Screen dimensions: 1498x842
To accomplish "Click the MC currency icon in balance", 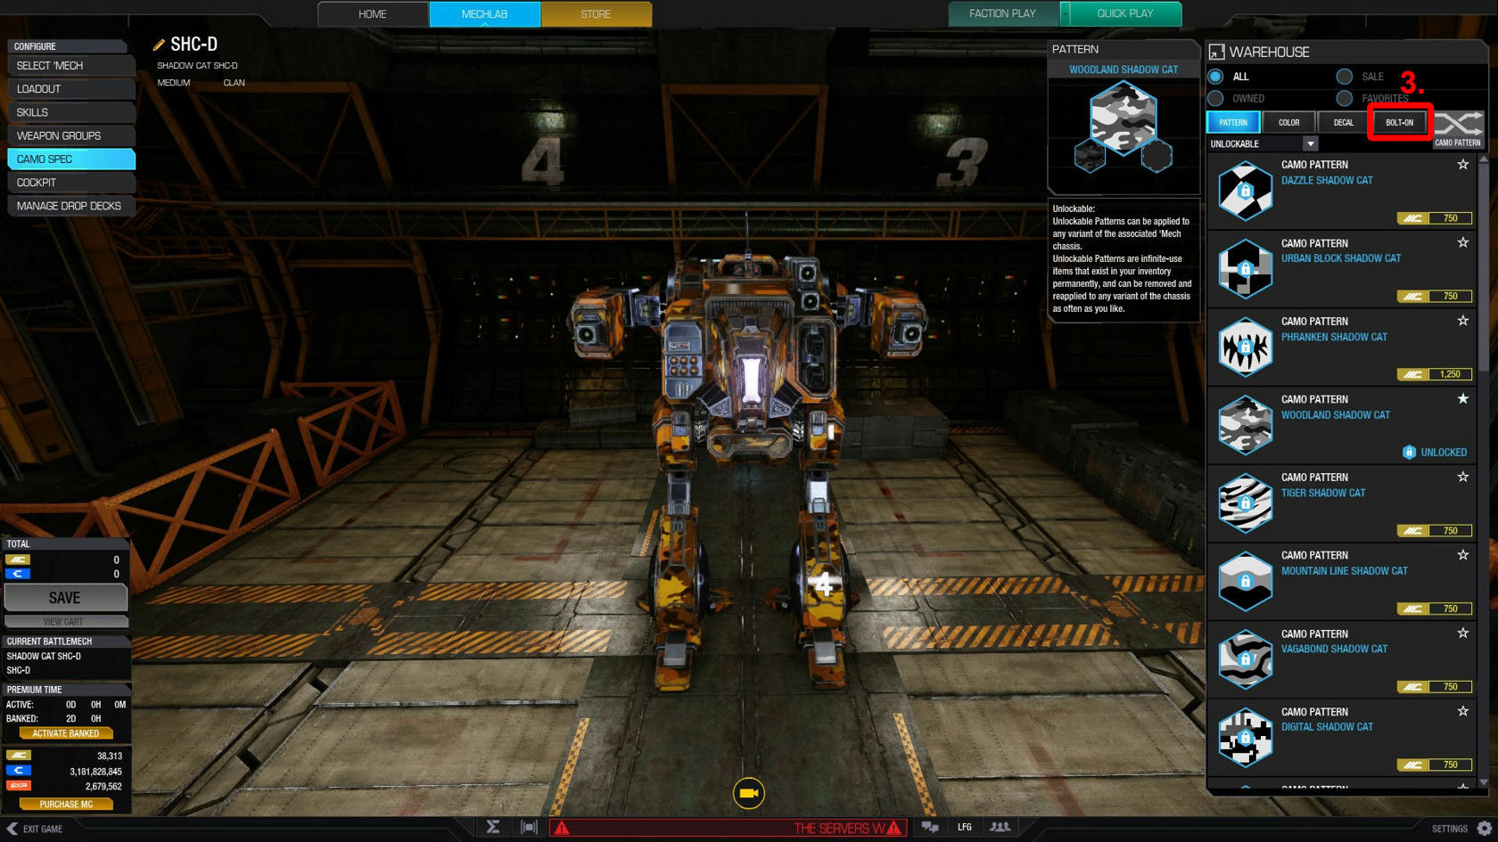I will point(18,756).
